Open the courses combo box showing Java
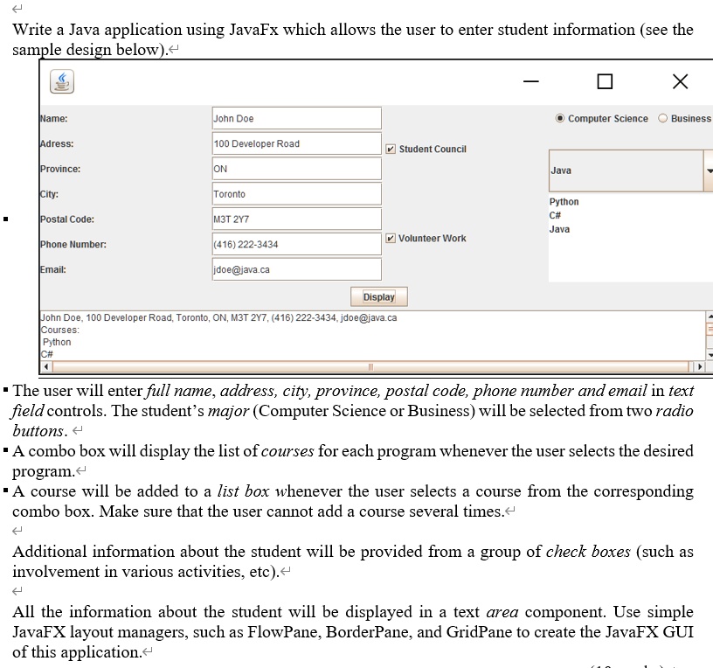 [708, 170]
